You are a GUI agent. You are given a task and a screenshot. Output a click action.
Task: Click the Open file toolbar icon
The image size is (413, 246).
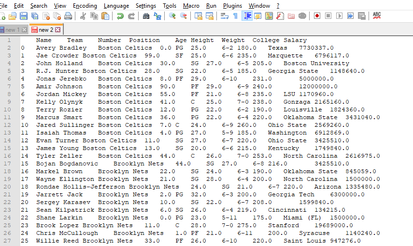tap(13, 16)
